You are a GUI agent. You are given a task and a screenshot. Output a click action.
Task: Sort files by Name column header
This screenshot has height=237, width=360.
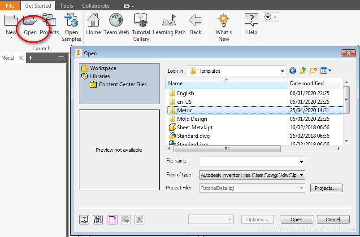tap(226, 83)
